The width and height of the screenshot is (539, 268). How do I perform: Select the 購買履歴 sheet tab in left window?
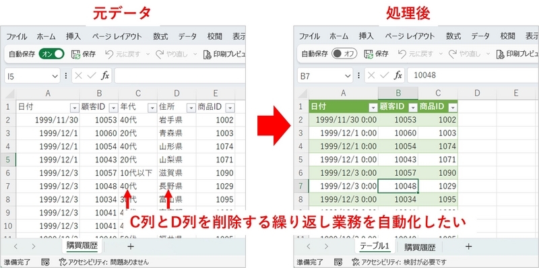click(82, 246)
